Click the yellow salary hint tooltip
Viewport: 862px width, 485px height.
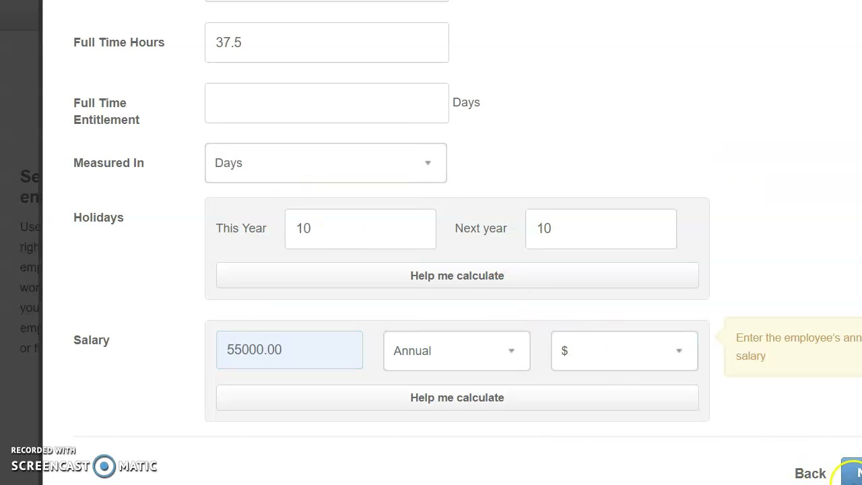(793, 347)
